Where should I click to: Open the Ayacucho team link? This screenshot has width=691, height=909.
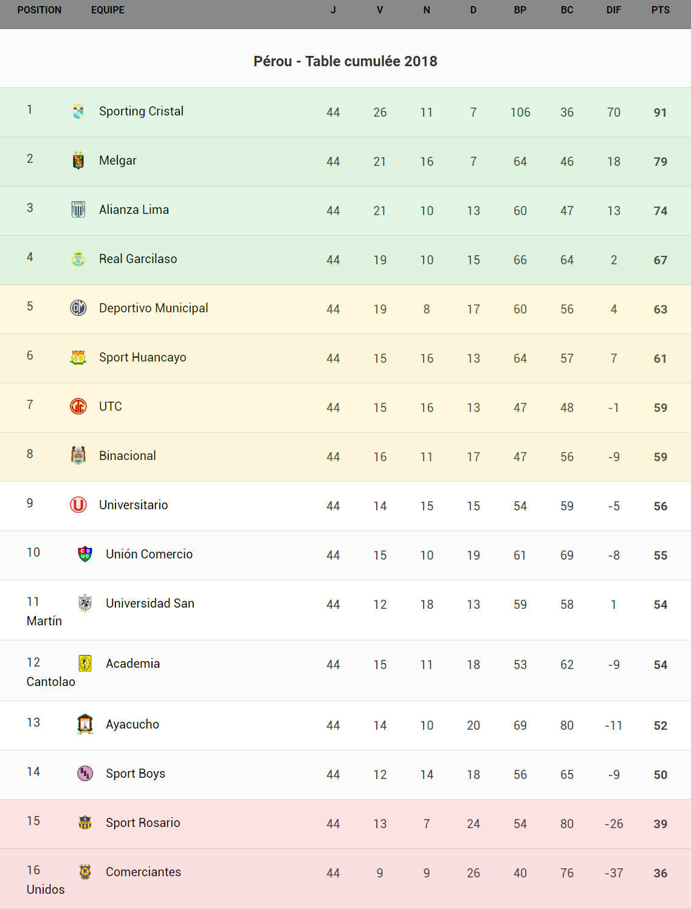(x=132, y=724)
